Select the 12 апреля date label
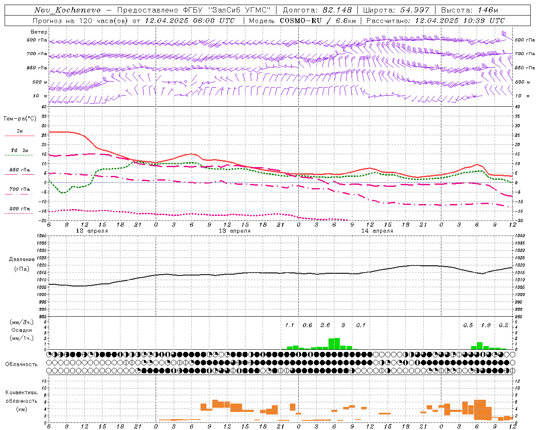537x430 pixels. [91, 231]
